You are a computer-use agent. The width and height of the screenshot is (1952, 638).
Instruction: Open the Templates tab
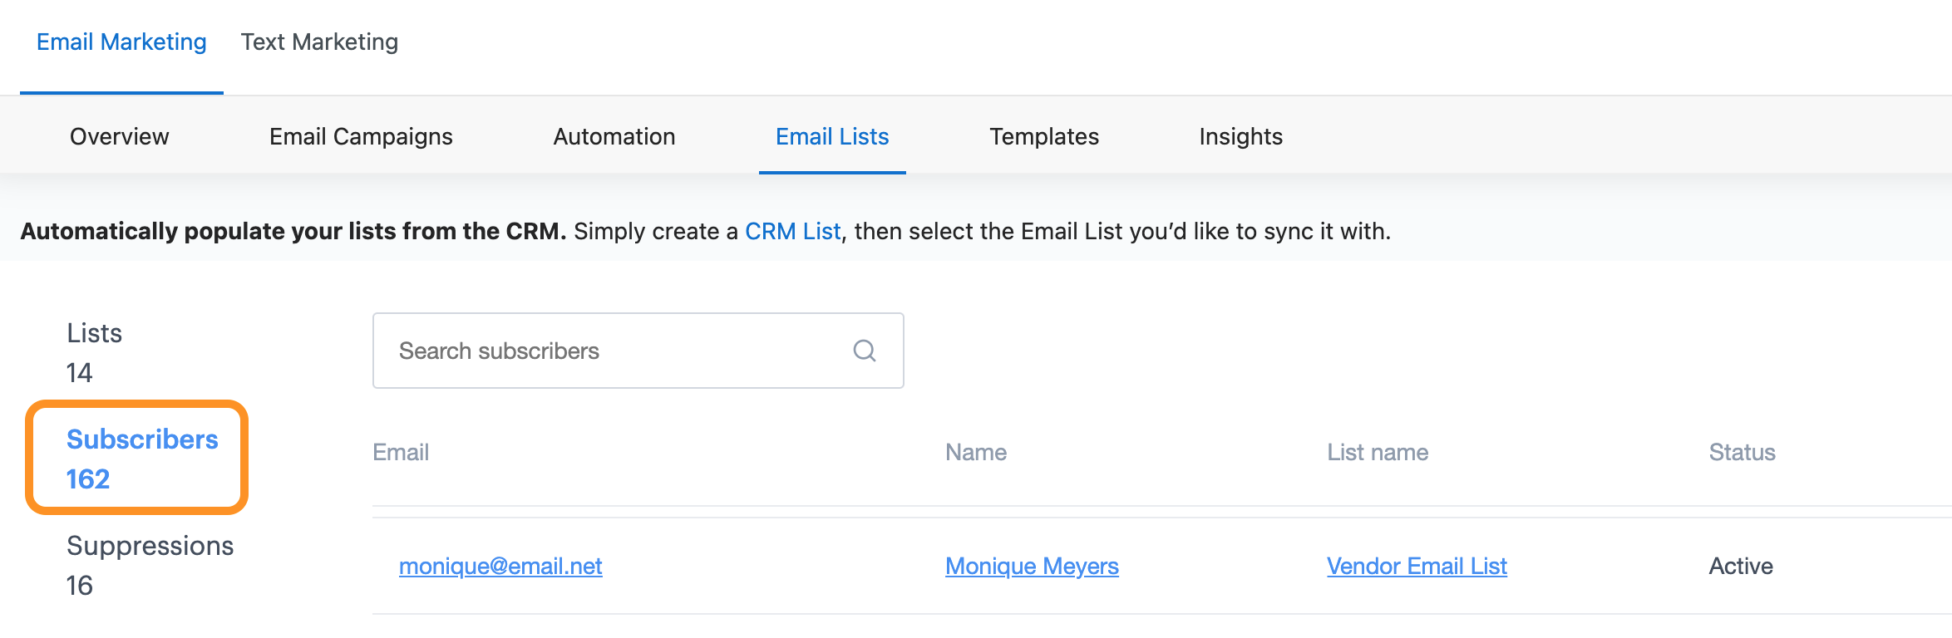point(1044,136)
